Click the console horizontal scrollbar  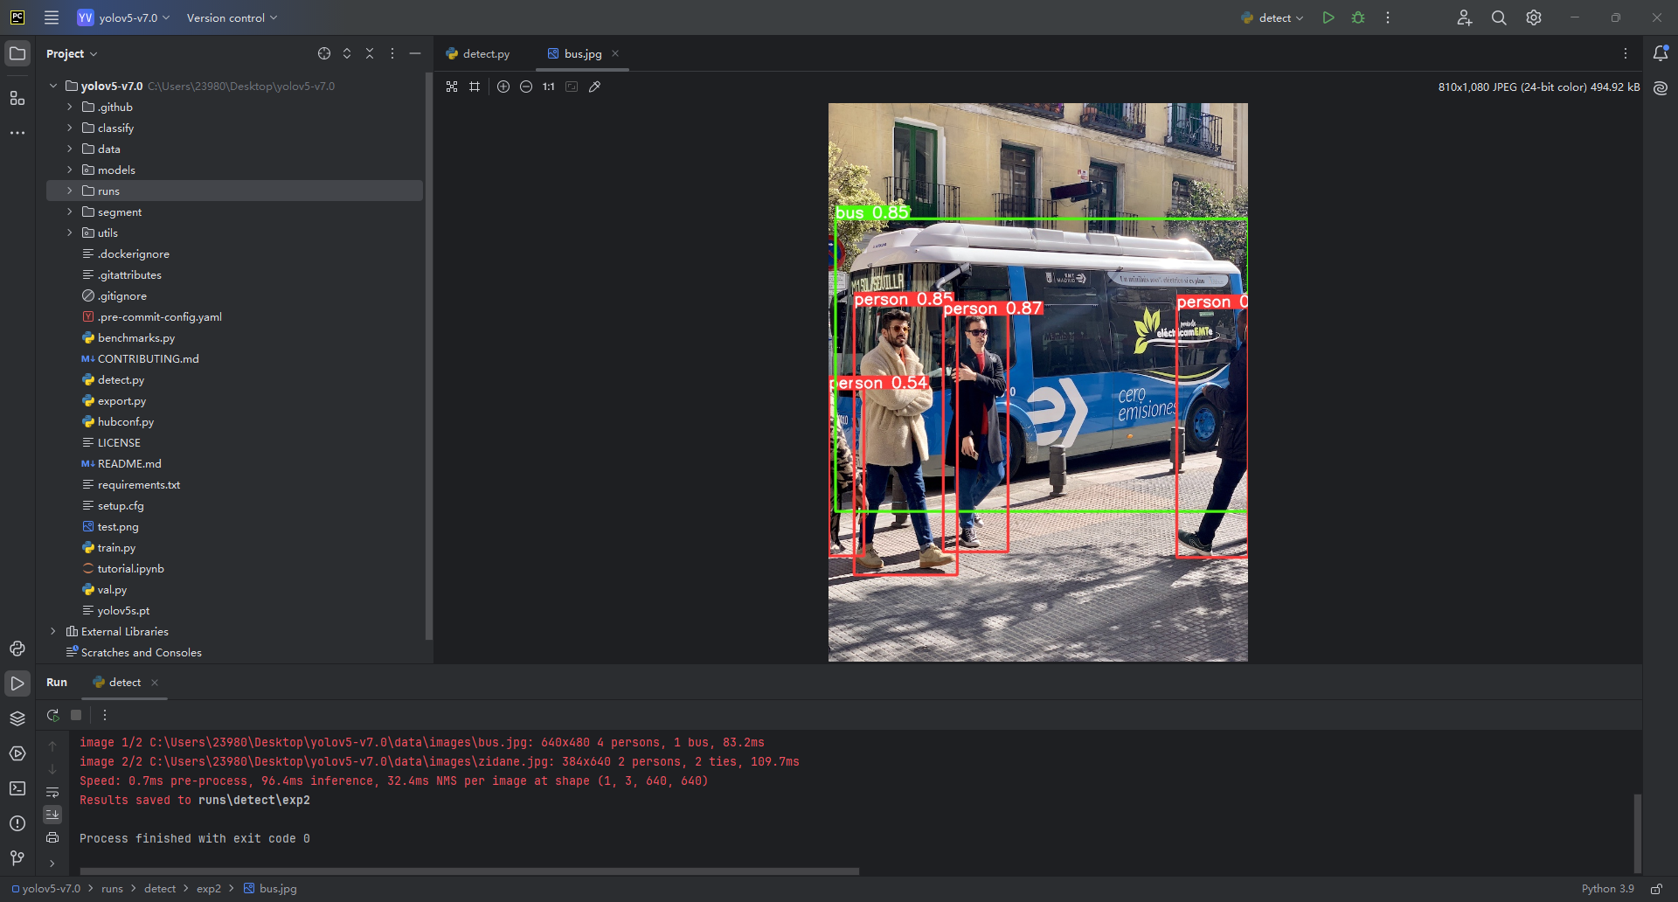point(469,871)
